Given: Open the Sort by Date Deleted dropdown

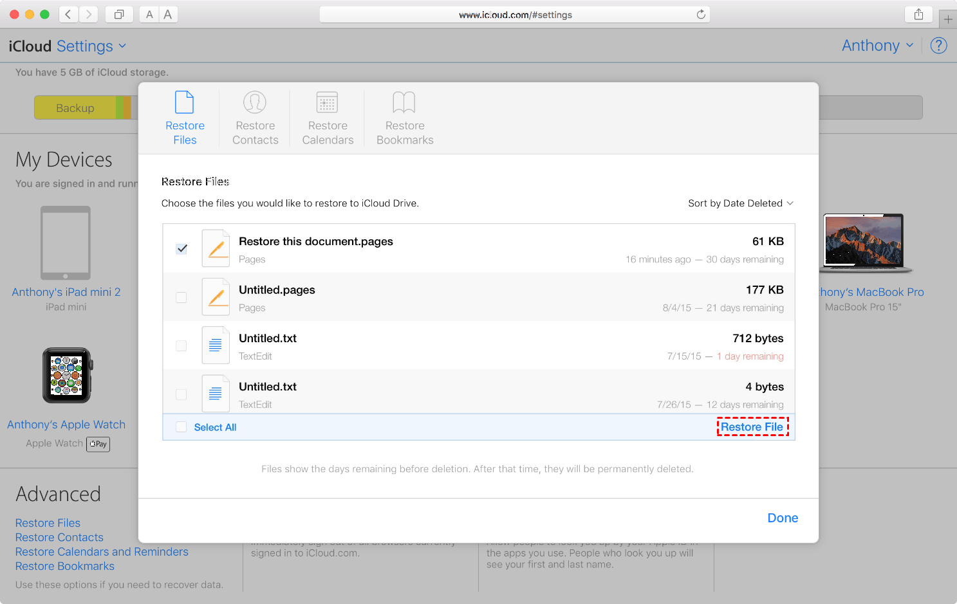Looking at the screenshot, I should click(740, 203).
